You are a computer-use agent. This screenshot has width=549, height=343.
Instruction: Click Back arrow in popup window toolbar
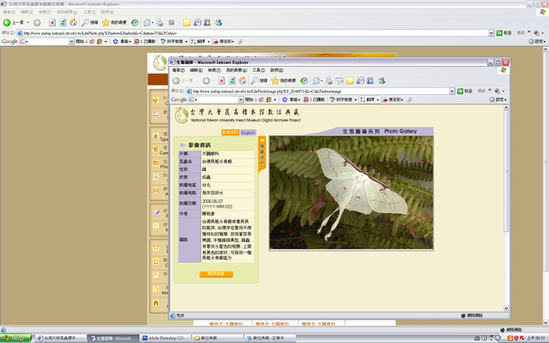[176, 80]
